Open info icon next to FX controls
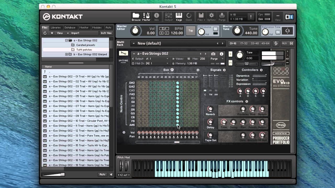 [247, 101]
